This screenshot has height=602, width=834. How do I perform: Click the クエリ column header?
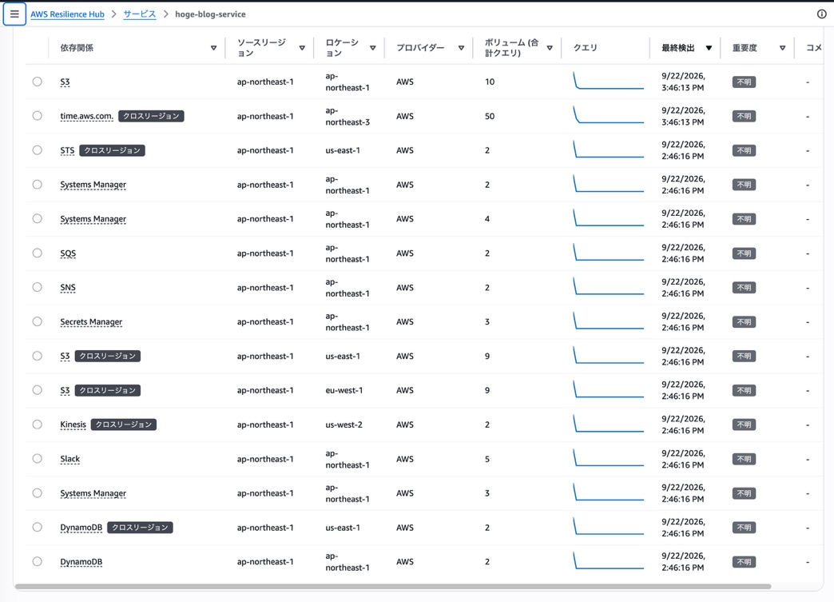click(x=585, y=48)
